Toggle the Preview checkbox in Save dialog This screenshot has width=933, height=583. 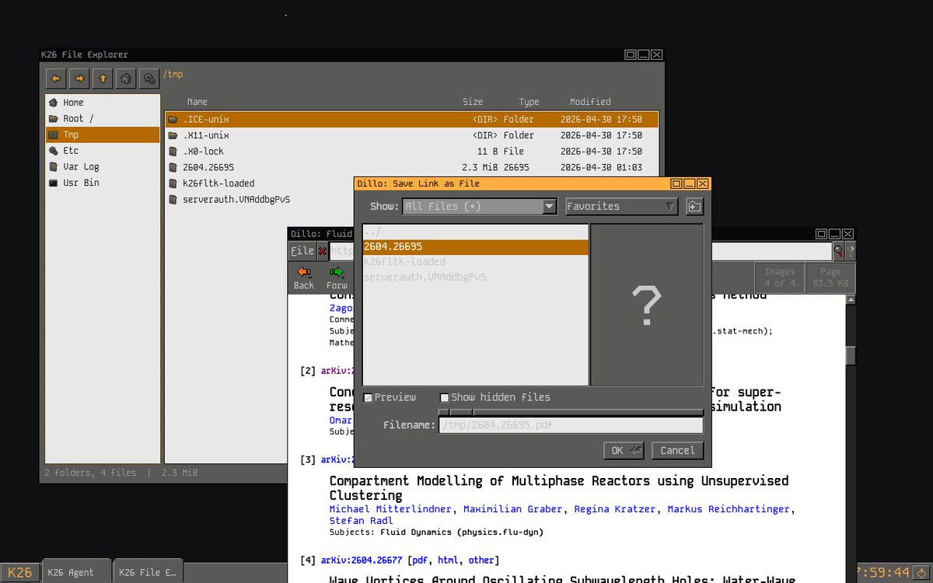pos(368,397)
